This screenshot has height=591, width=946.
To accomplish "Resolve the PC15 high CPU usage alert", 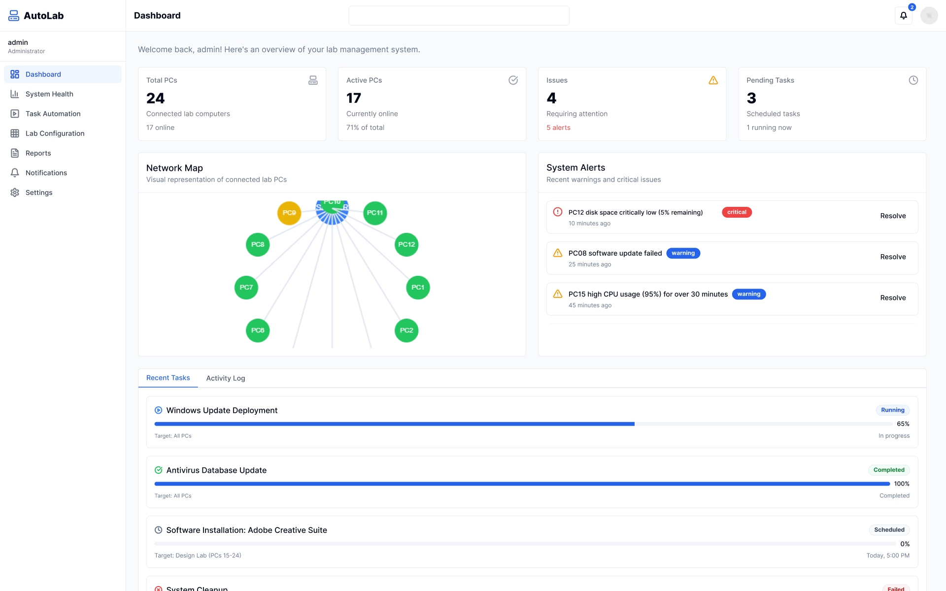I will (x=893, y=297).
